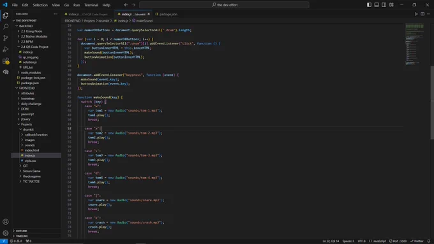Open the remote window status bar icon

(x=4, y=241)
